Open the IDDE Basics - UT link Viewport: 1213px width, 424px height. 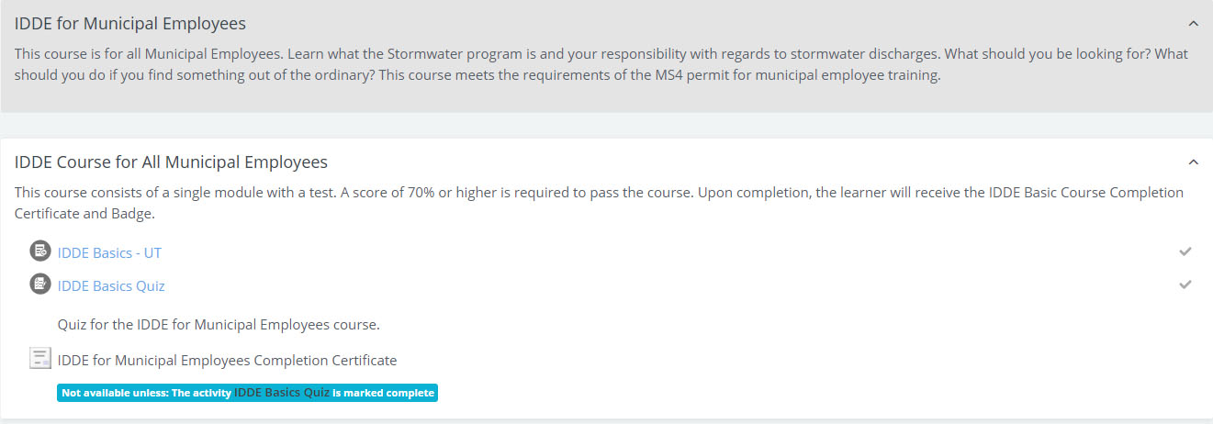coord(109,252)
